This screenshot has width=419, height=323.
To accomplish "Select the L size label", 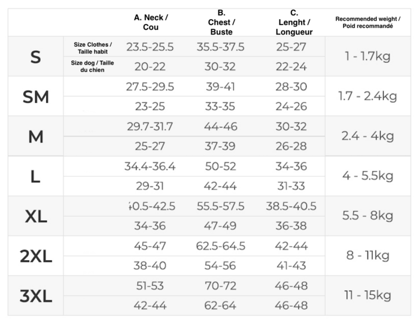I will point(35,176).
